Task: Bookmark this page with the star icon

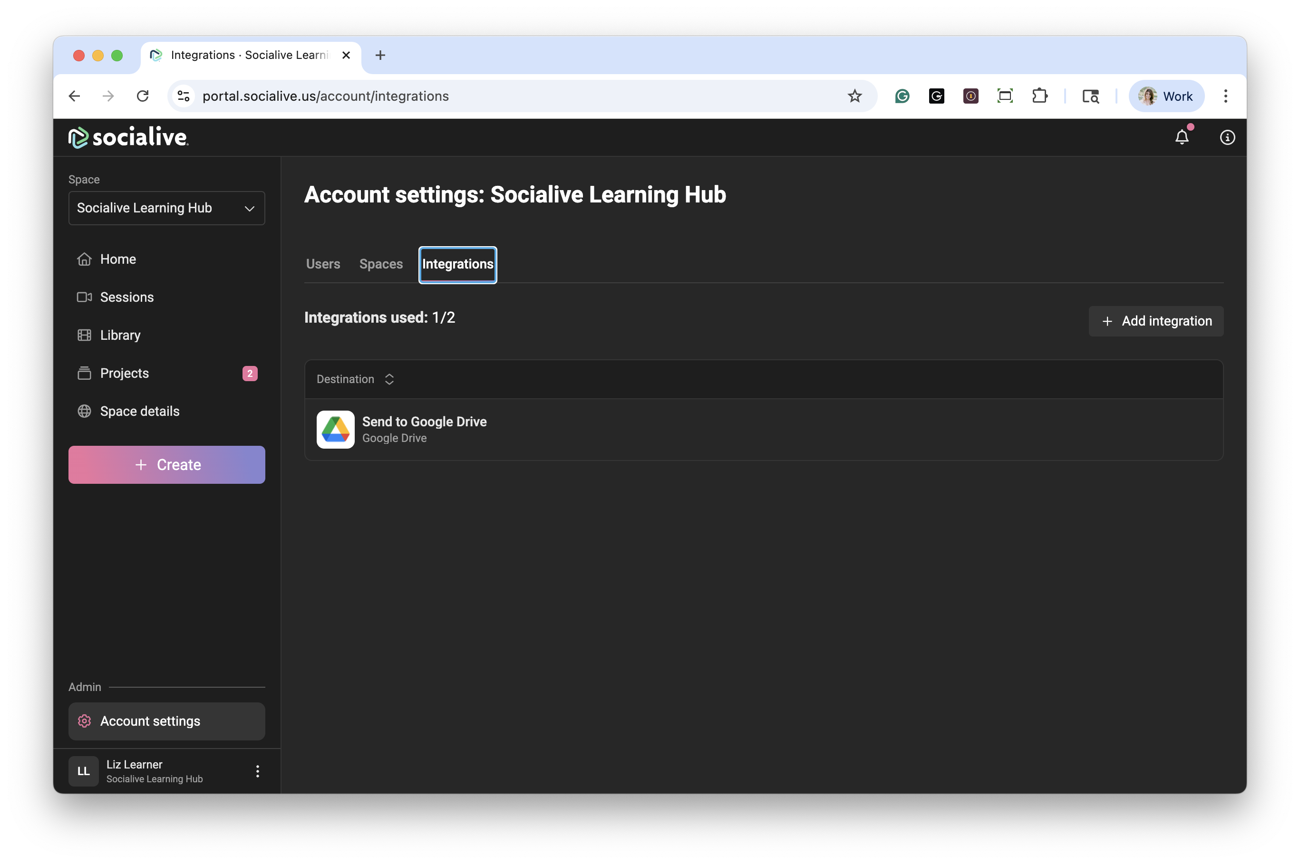Action: (x=854, y=96)
